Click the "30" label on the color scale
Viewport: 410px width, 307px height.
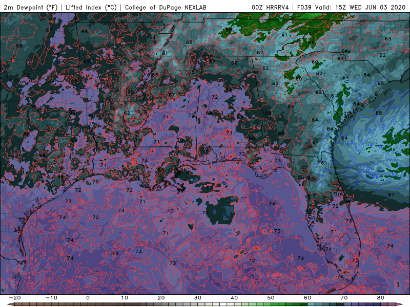[198, 298]
